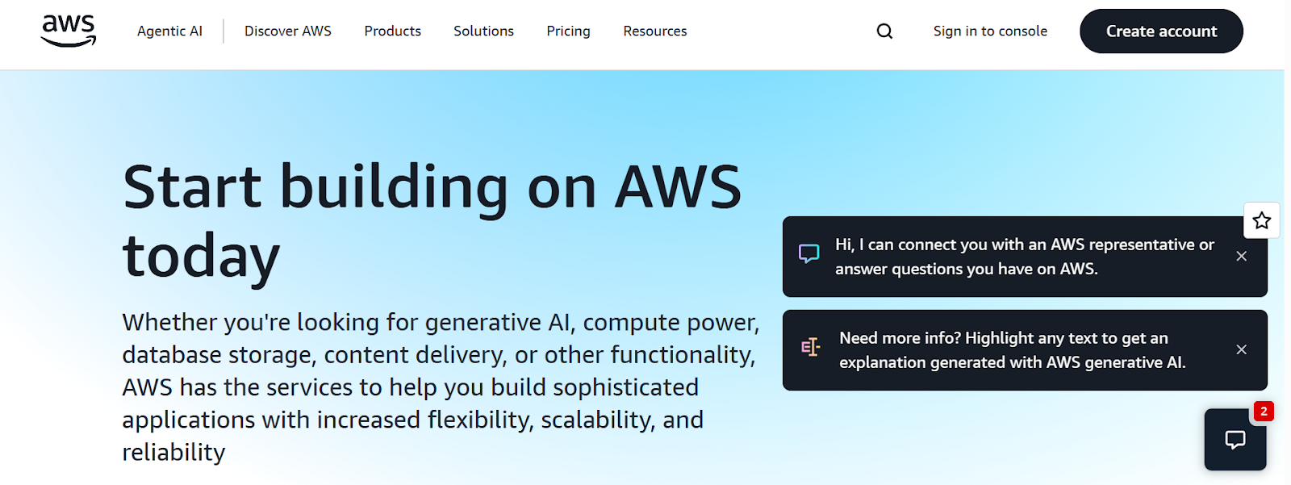
Task: Open Sign in to console
Action: tap(990, 31)
